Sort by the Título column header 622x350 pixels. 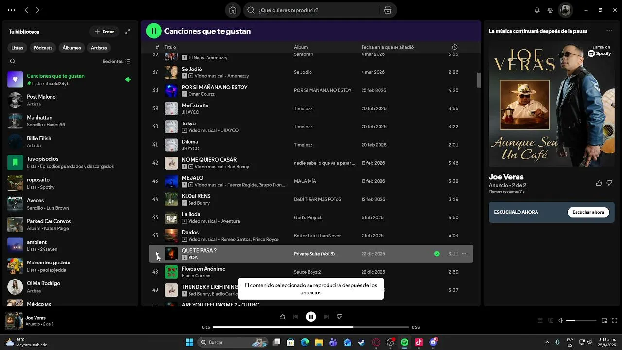point(170,47)
